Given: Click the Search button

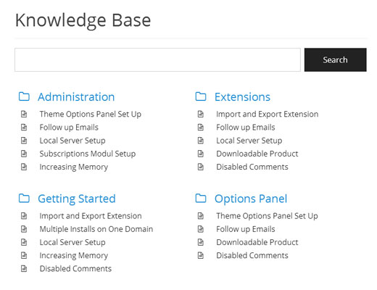Looking at the screenshot, I should 336,59.
